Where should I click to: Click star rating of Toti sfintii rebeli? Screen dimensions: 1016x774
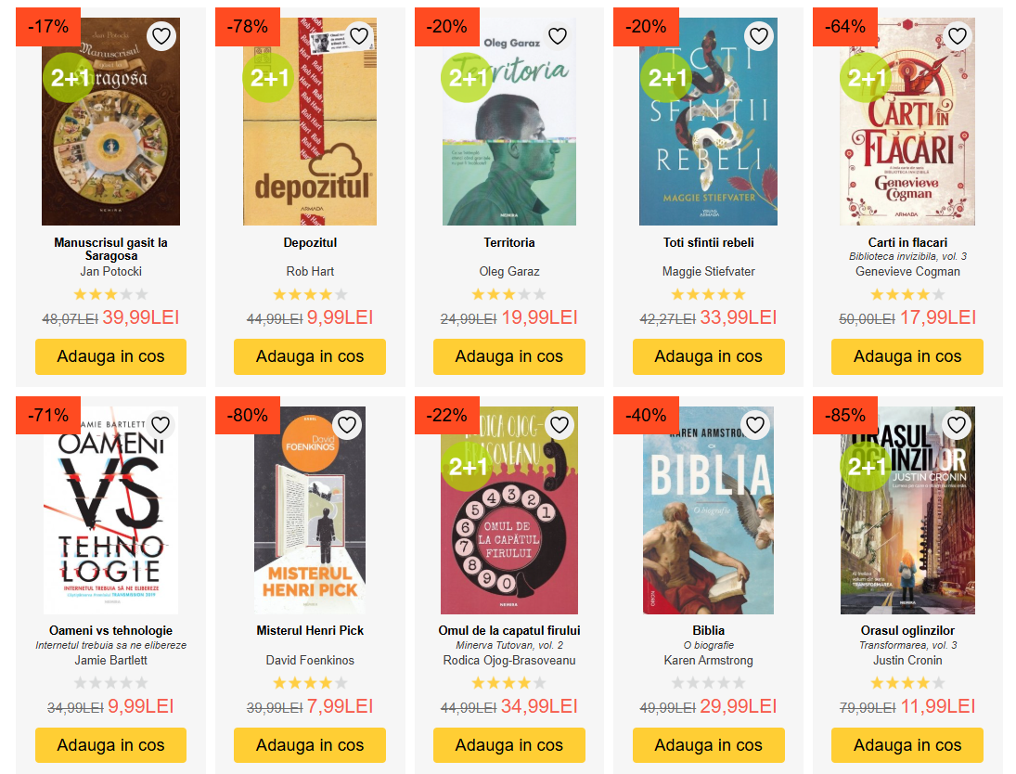[708, 294]
